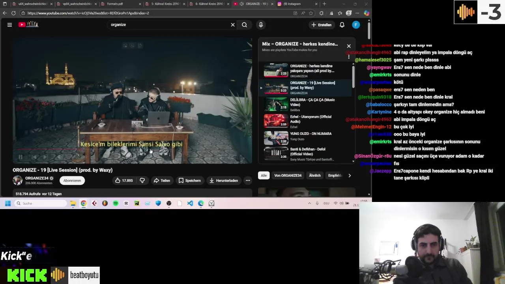Show hidden system tray icons
505x284 pixels.
coord(309,204)
